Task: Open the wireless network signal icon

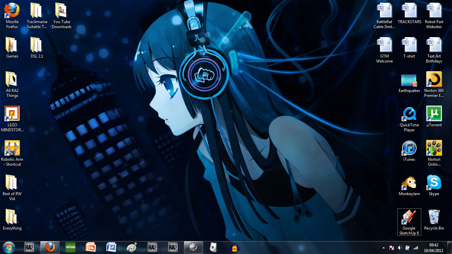Action: click(416, 247)
